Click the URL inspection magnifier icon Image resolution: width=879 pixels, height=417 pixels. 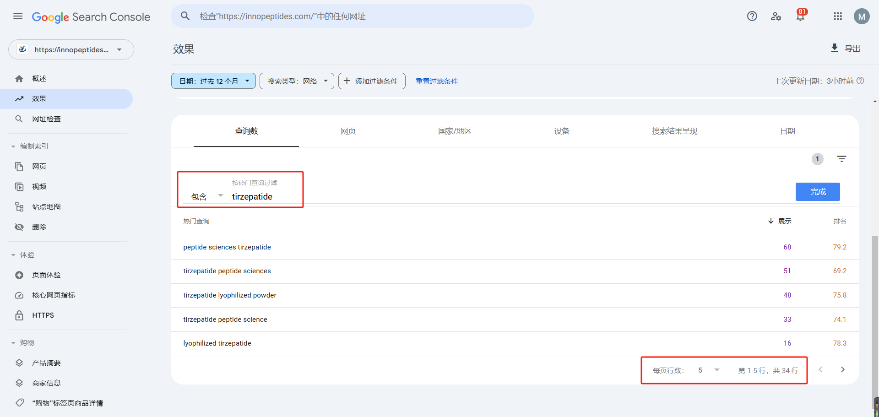[19, 119]
